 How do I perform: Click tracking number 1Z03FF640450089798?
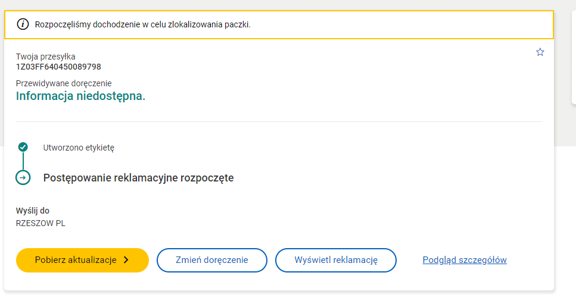click(x=58, y=67)
